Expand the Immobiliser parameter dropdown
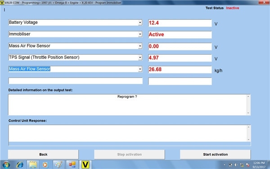Screen dimensions: 270x169 (x=140, y=34)
